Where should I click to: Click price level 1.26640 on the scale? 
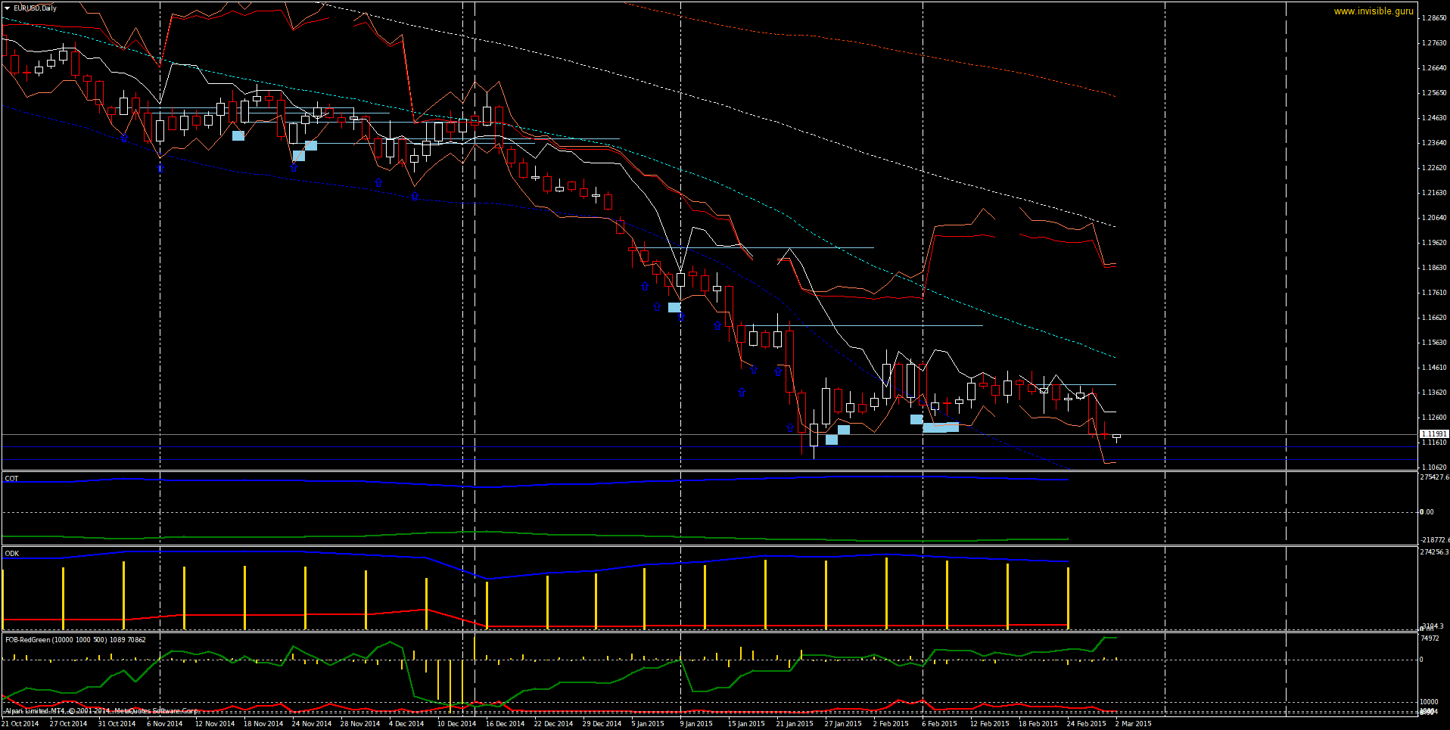pos(1434,67)
